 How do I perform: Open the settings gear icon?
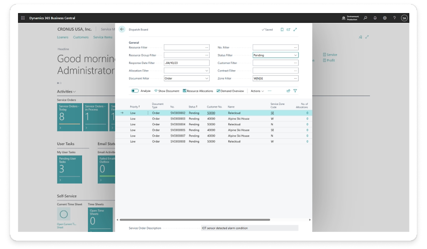[x=385, y=18]
